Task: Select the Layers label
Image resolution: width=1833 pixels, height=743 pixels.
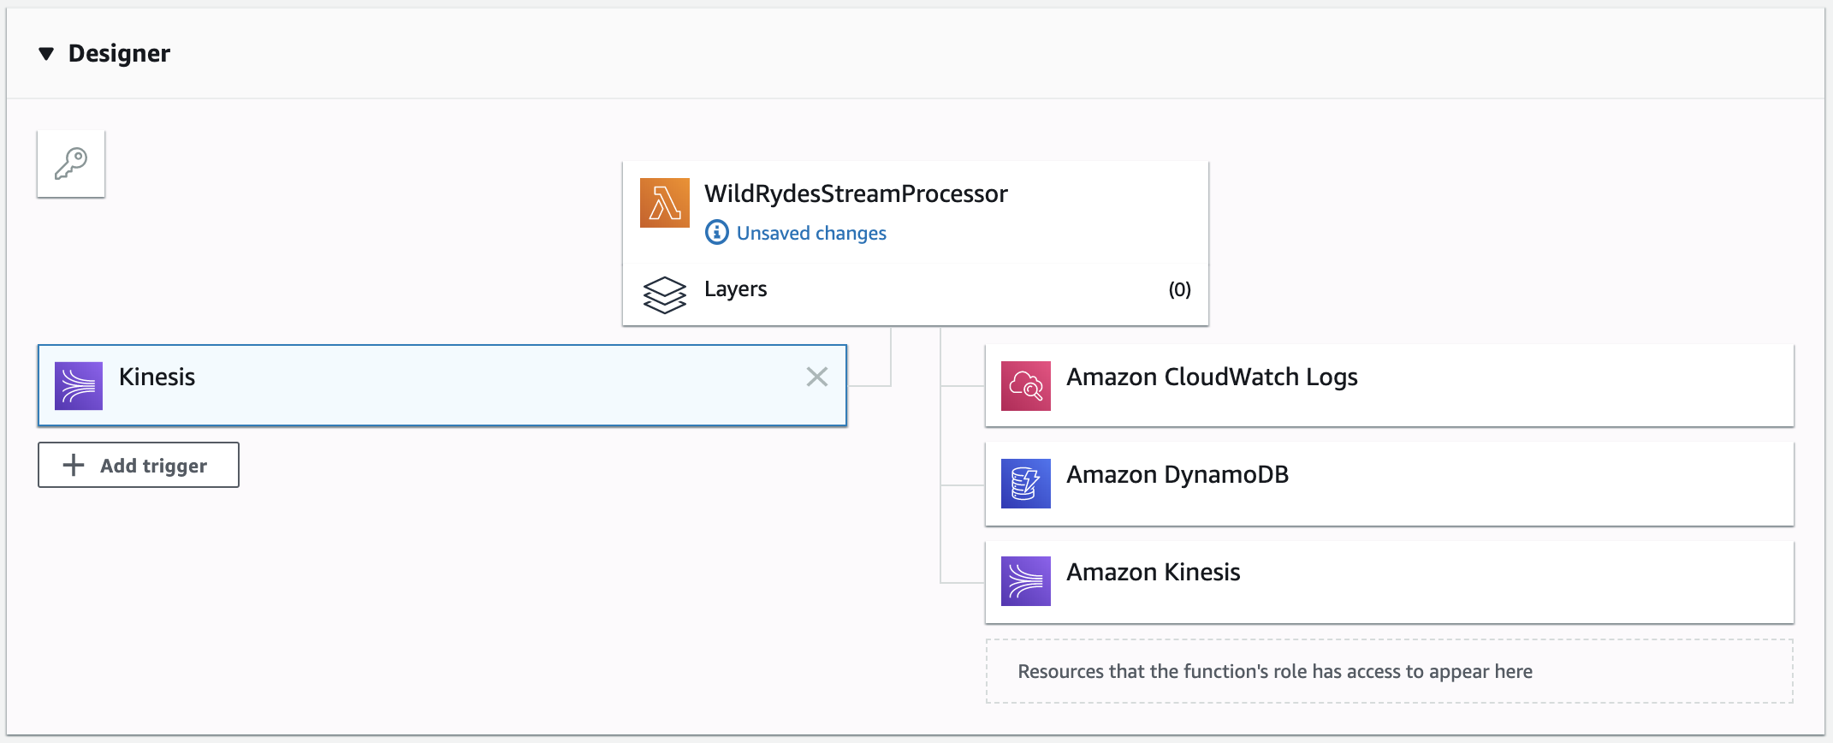Action: click(x=735, y=289)
